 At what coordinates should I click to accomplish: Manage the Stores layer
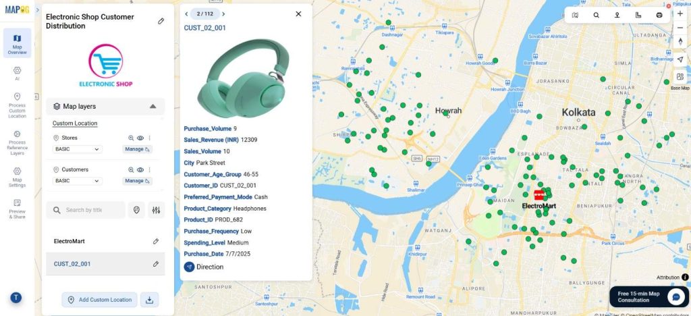(x=138, y=149)
